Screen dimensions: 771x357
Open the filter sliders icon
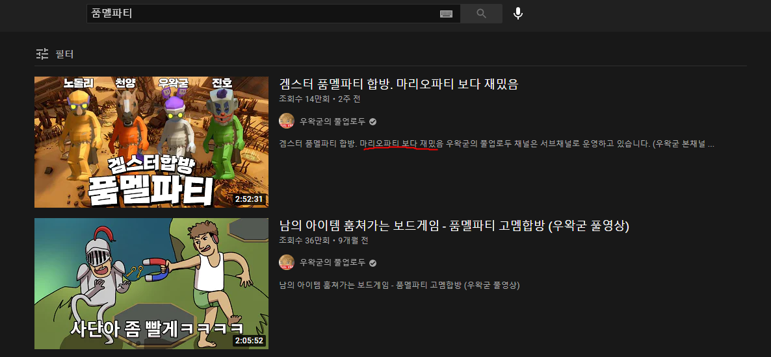(x=42, y=53)
